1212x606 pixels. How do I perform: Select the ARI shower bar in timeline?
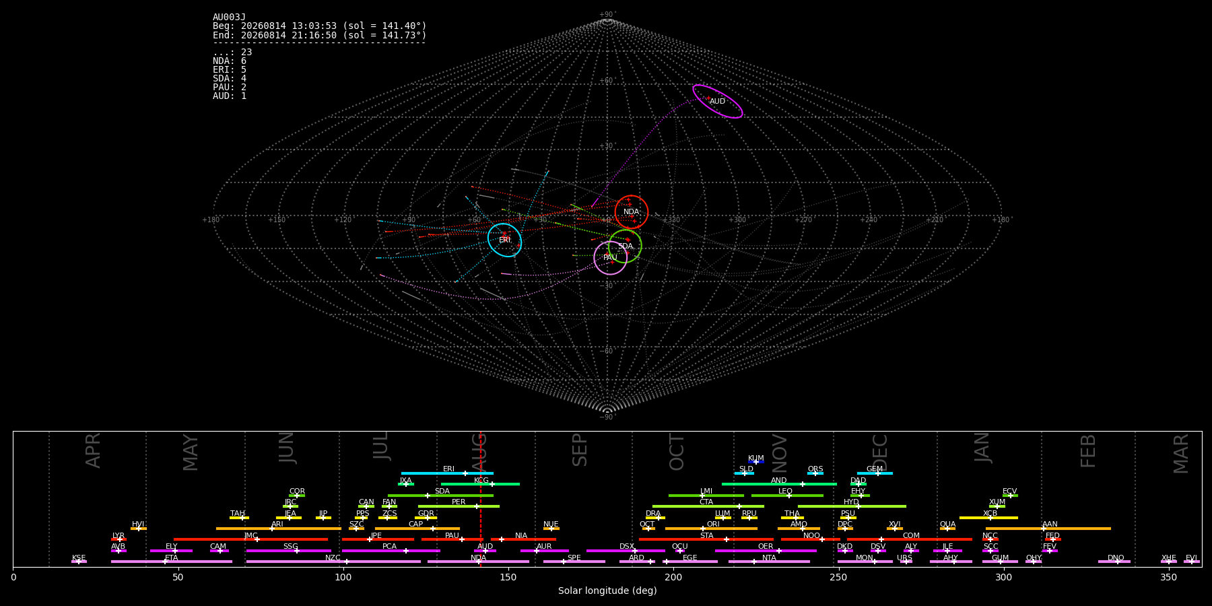coord(279,529)
